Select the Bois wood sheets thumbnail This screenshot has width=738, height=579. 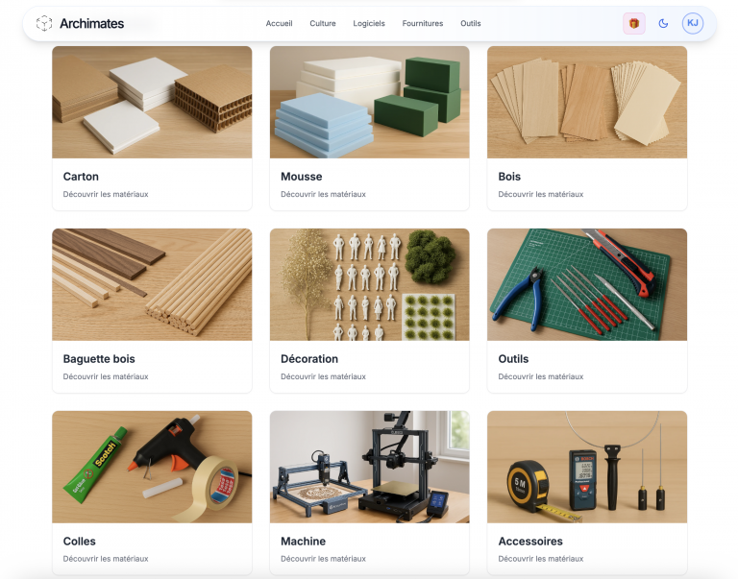tap(587, 102)
